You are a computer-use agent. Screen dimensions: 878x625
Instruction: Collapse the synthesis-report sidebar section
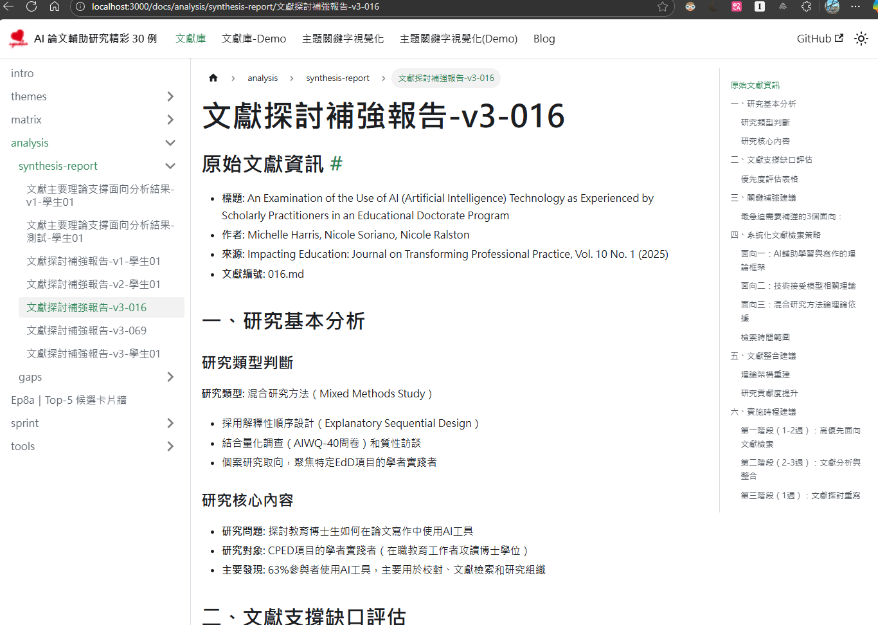(170, 166)
